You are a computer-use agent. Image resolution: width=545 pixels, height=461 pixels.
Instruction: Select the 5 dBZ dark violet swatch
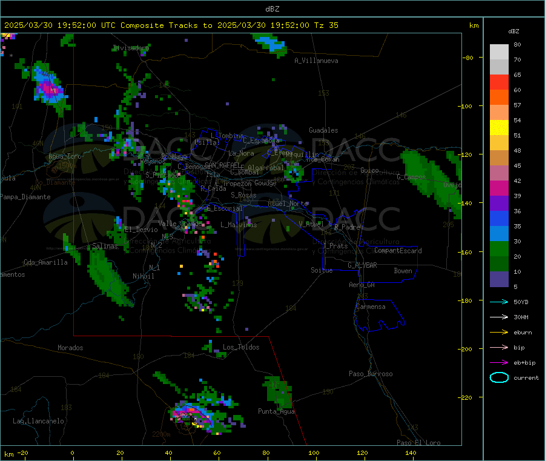(499, 279)
